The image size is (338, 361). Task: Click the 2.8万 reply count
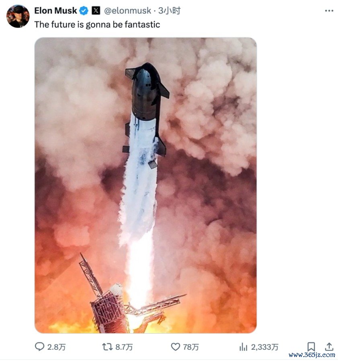point(56,347)
